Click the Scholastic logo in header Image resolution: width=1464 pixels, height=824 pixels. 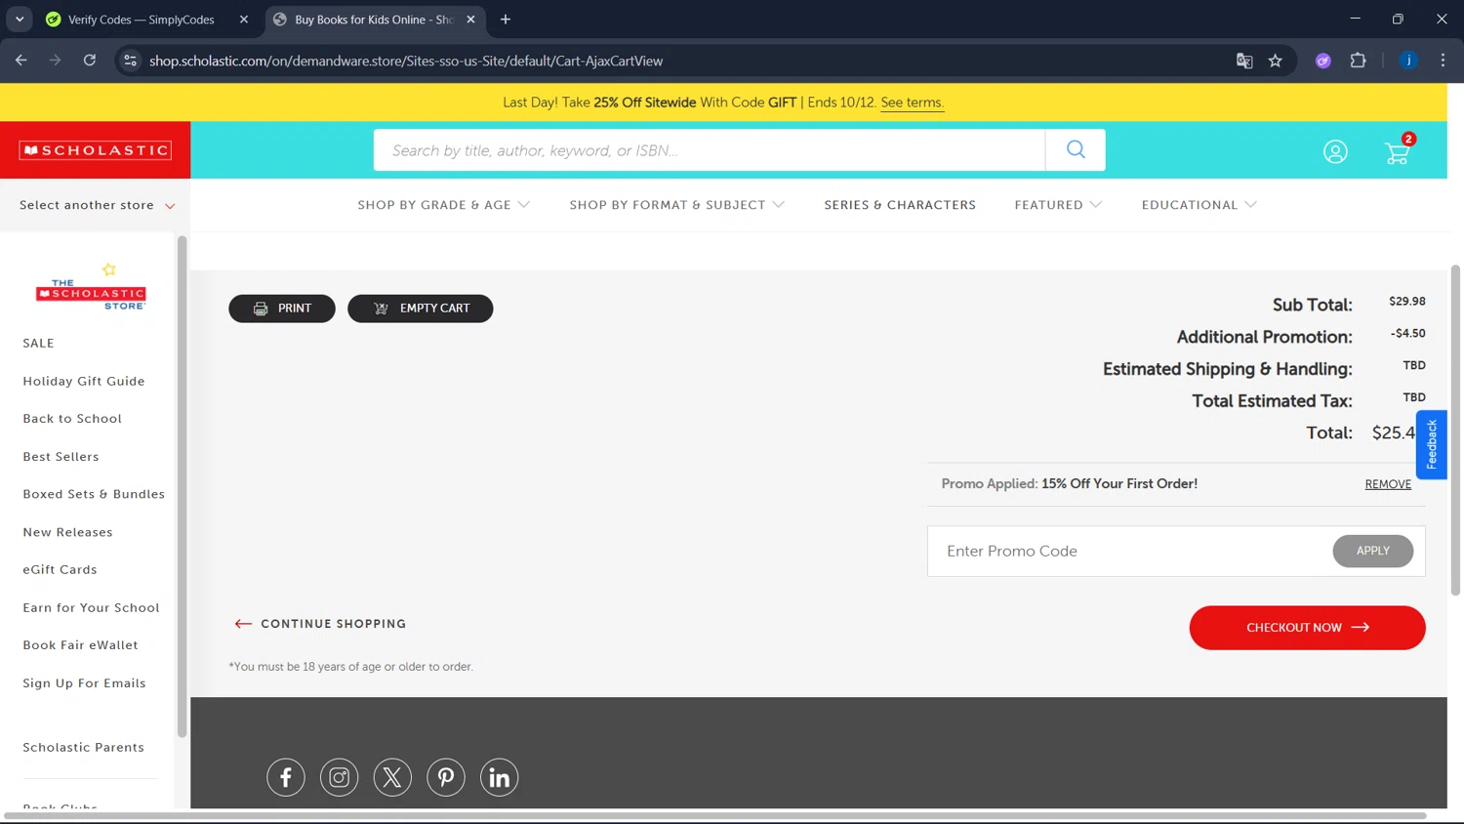(96, 150)
